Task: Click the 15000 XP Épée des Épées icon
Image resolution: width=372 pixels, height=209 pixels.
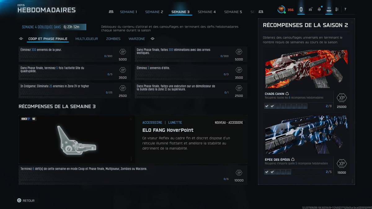Action: pyautogui.click(x=342, y=164)
